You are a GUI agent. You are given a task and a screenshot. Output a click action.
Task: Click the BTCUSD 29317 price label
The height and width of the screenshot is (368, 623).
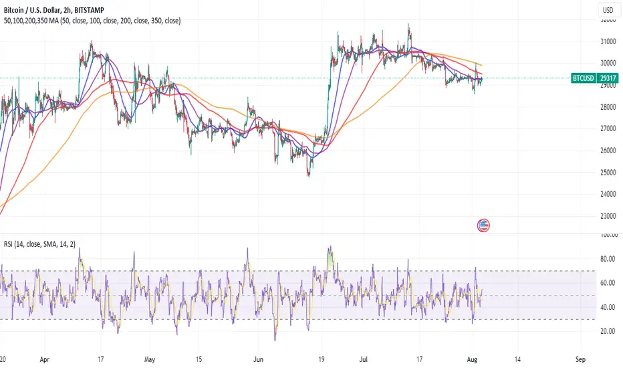594,78
